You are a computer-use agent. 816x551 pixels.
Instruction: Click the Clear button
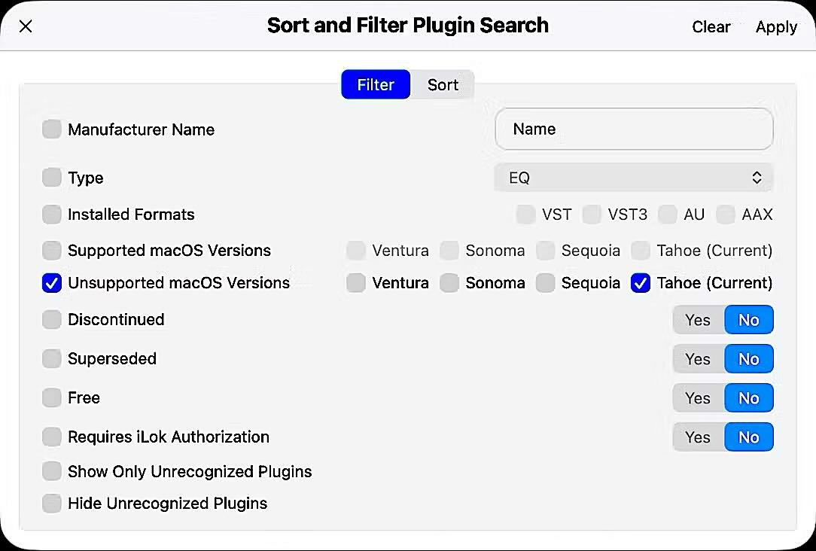711,27
